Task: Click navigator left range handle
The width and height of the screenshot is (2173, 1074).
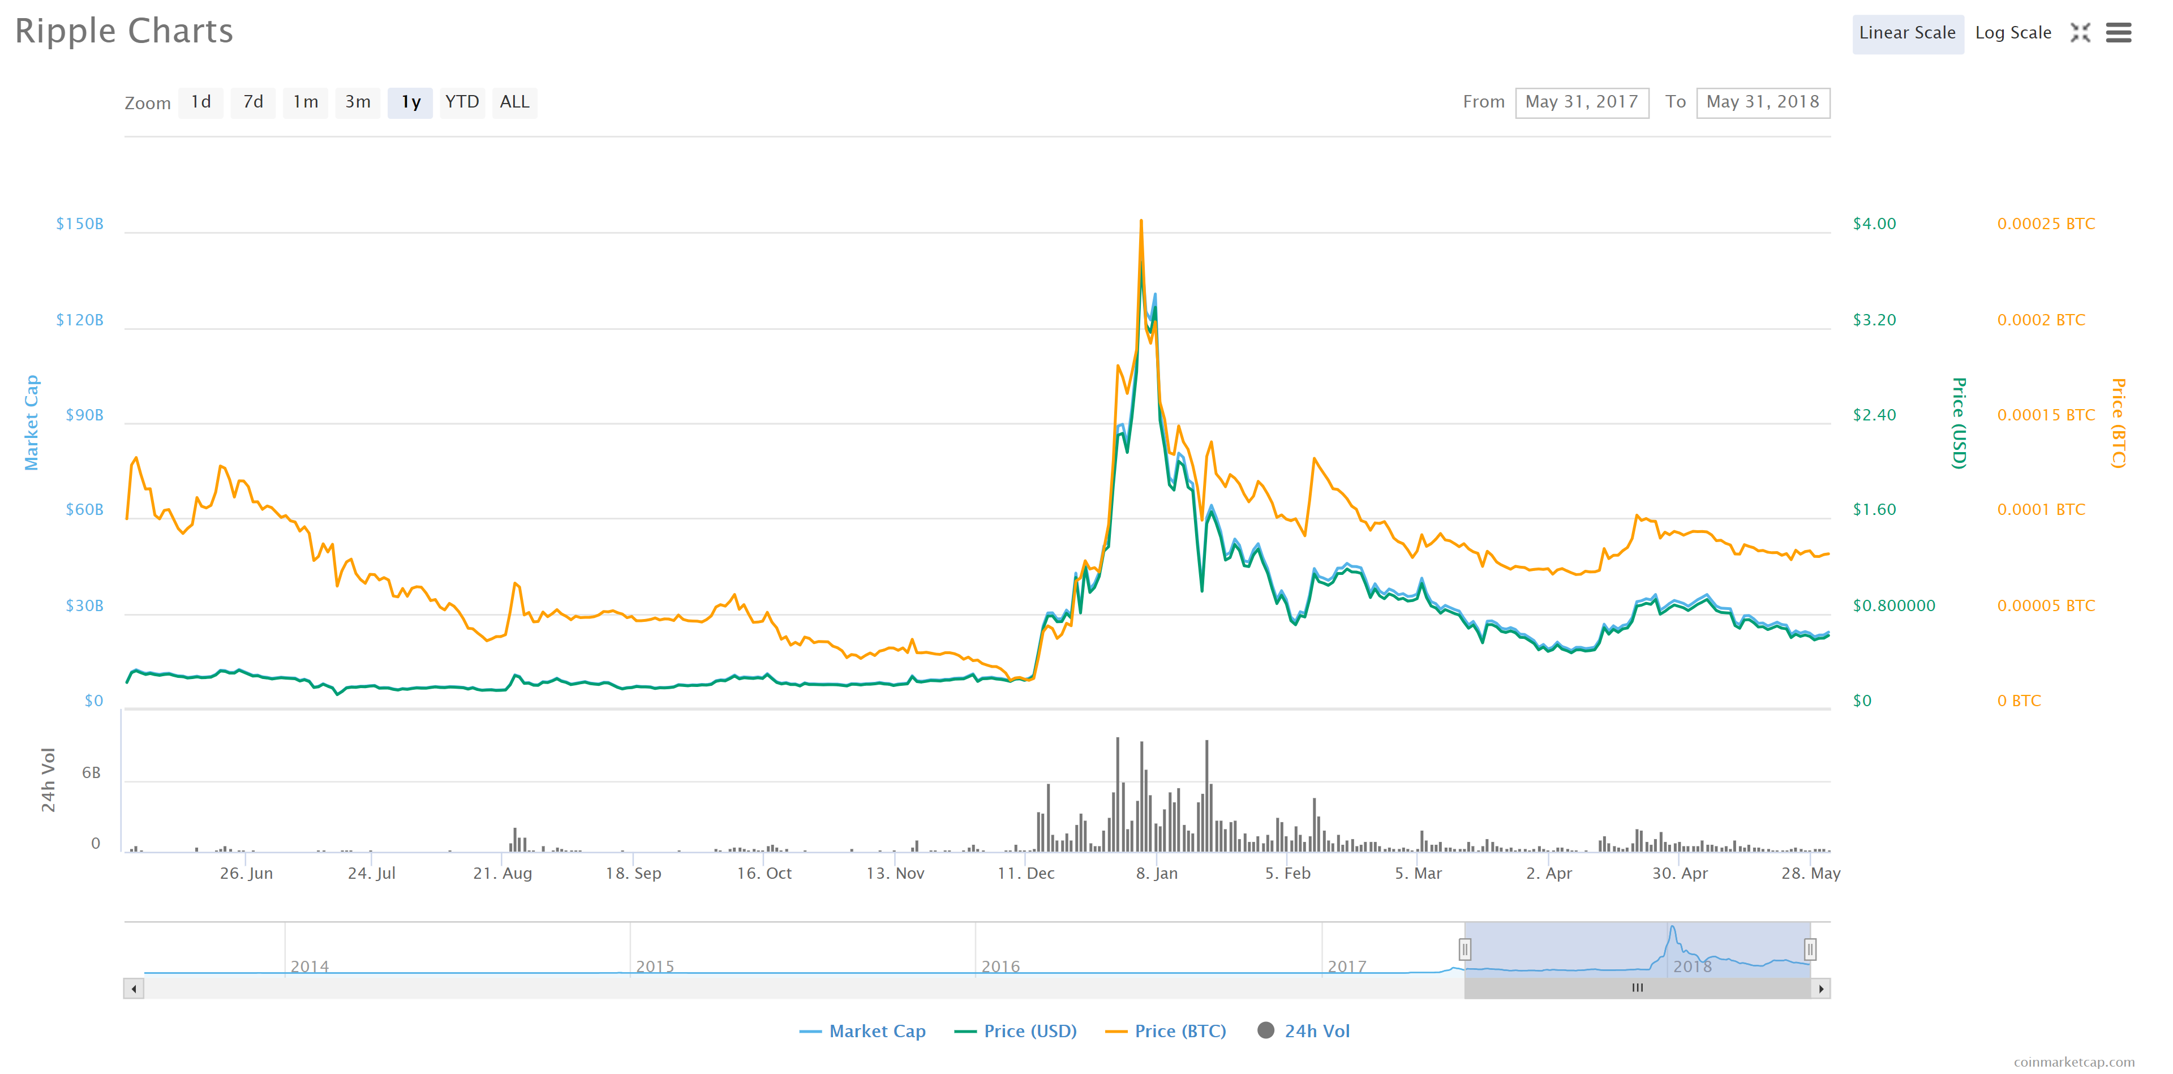Action: click(1465, 950)
